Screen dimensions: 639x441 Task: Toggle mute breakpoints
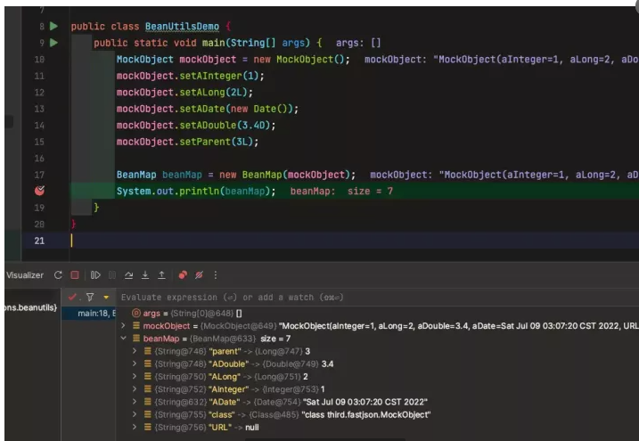point(199,275)
